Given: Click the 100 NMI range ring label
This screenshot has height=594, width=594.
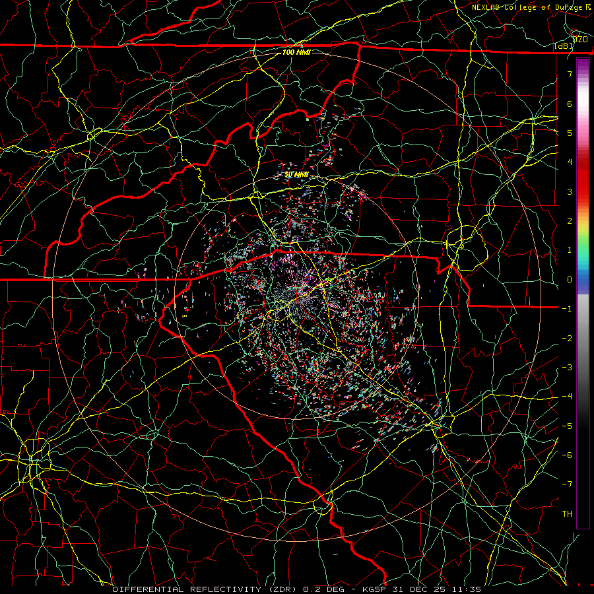Looking at the screenshot, I should click(296, 52).
